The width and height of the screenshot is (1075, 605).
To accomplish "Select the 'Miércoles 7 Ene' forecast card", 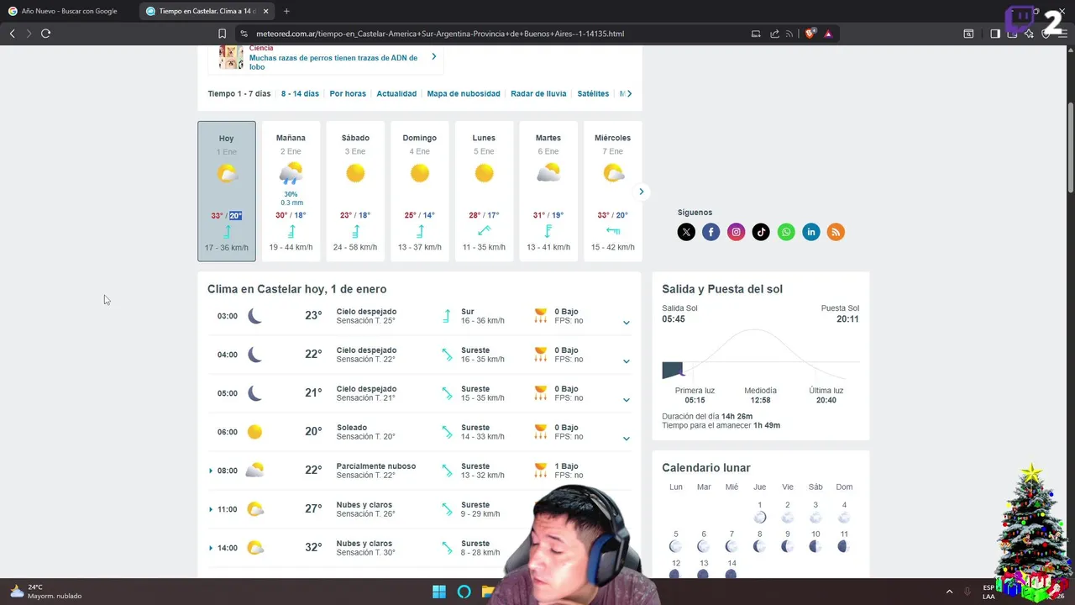I will click(x=613, y=192).
